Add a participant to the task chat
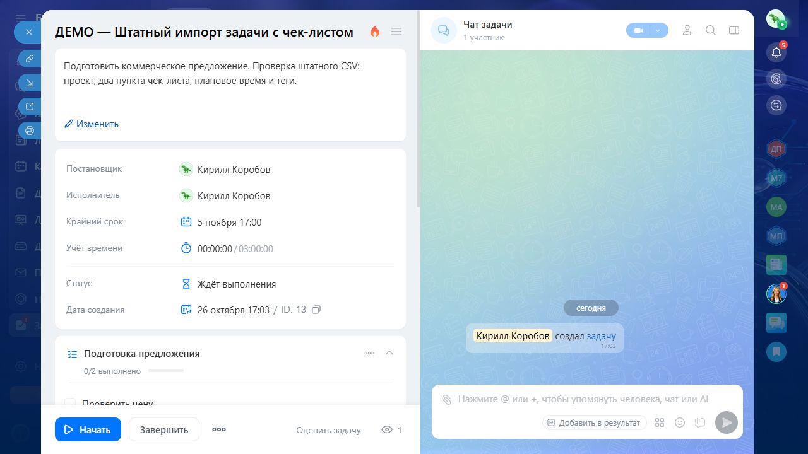The image size is (808, 454). click(x=687, y=30)
